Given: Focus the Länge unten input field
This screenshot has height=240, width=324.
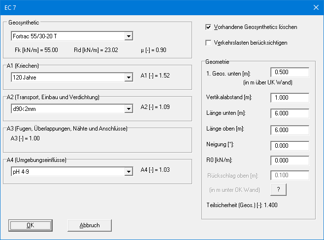Looking at the screenshot, I should click(x=289, y=114).
